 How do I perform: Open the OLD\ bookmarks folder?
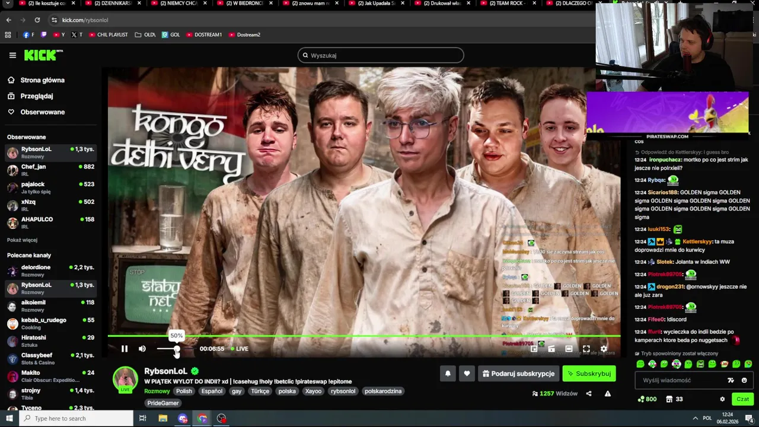(x=145, y=35)
